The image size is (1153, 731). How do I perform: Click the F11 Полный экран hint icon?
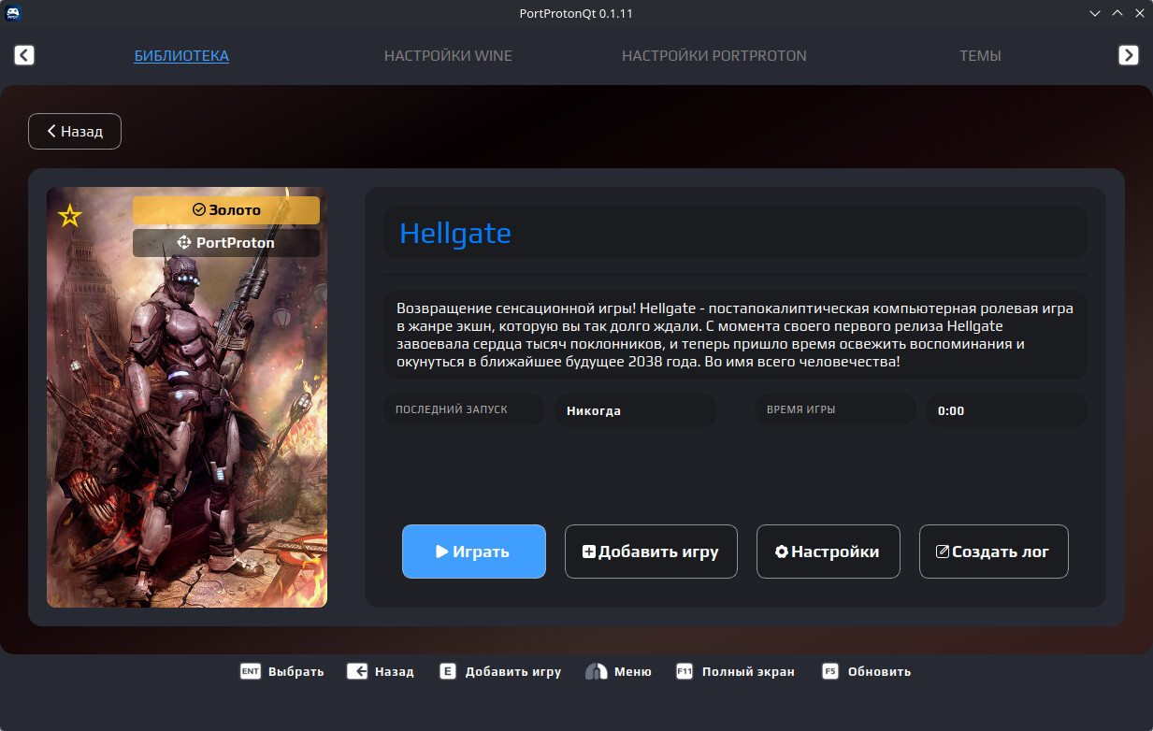tap(685, 671)
